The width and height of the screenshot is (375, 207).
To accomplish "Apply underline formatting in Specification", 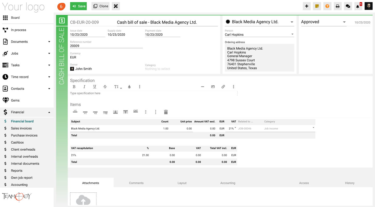I will [95, 87].
